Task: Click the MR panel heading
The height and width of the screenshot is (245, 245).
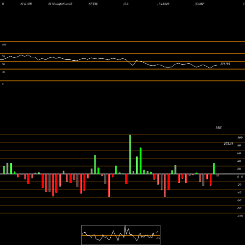Action: [x=219, y=127]
